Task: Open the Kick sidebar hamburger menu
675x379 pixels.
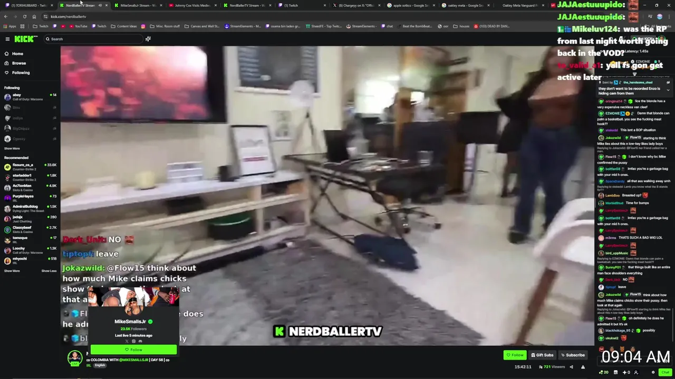Action: pyautogui.click(x=7, y=39)
